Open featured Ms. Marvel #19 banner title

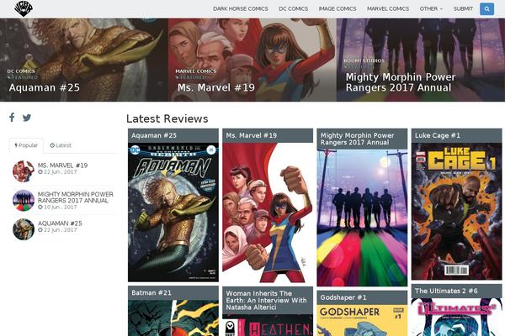(216, 87)
